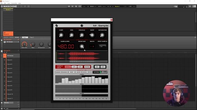Toggle the Loop button in the transport
Screen dimensions: 197x110
click(x=80, y=6)
